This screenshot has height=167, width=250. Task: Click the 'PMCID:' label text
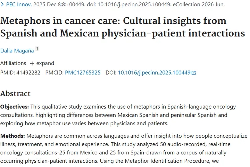(x=54, y=72)
